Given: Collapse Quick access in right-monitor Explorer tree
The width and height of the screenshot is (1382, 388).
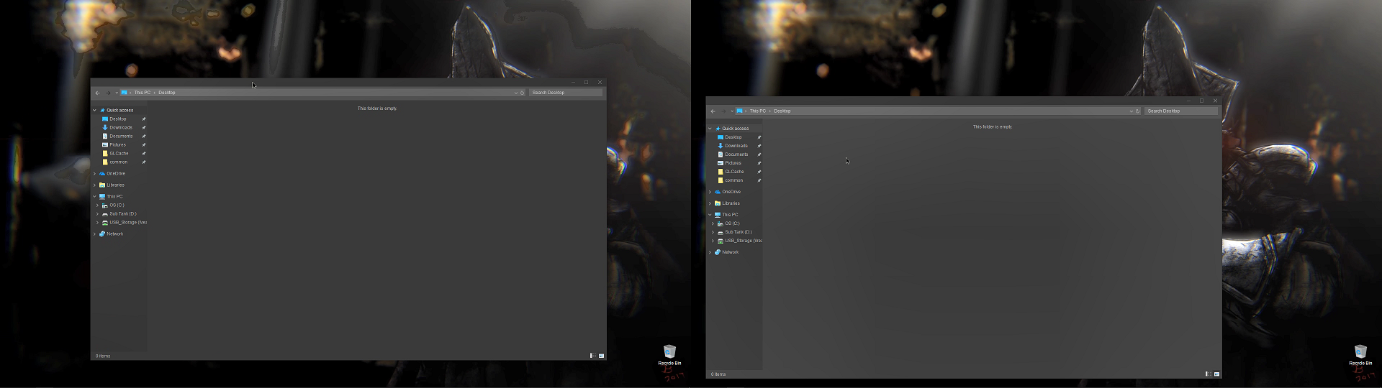Looking at the screenshot, I should (x=710, y=129).
